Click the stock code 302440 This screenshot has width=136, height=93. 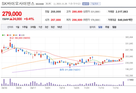[40, 4]
